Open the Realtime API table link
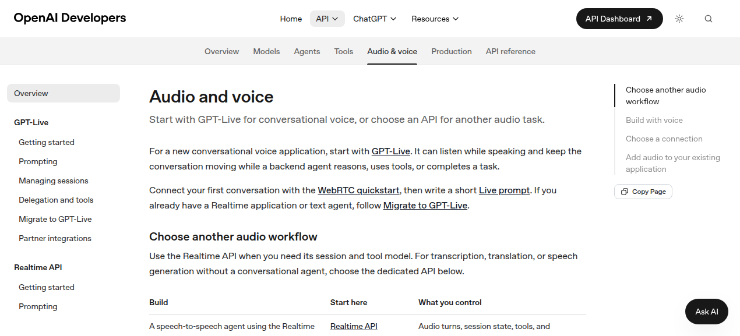740x336 pixels. pyautogui.click(x=354, y=326)
